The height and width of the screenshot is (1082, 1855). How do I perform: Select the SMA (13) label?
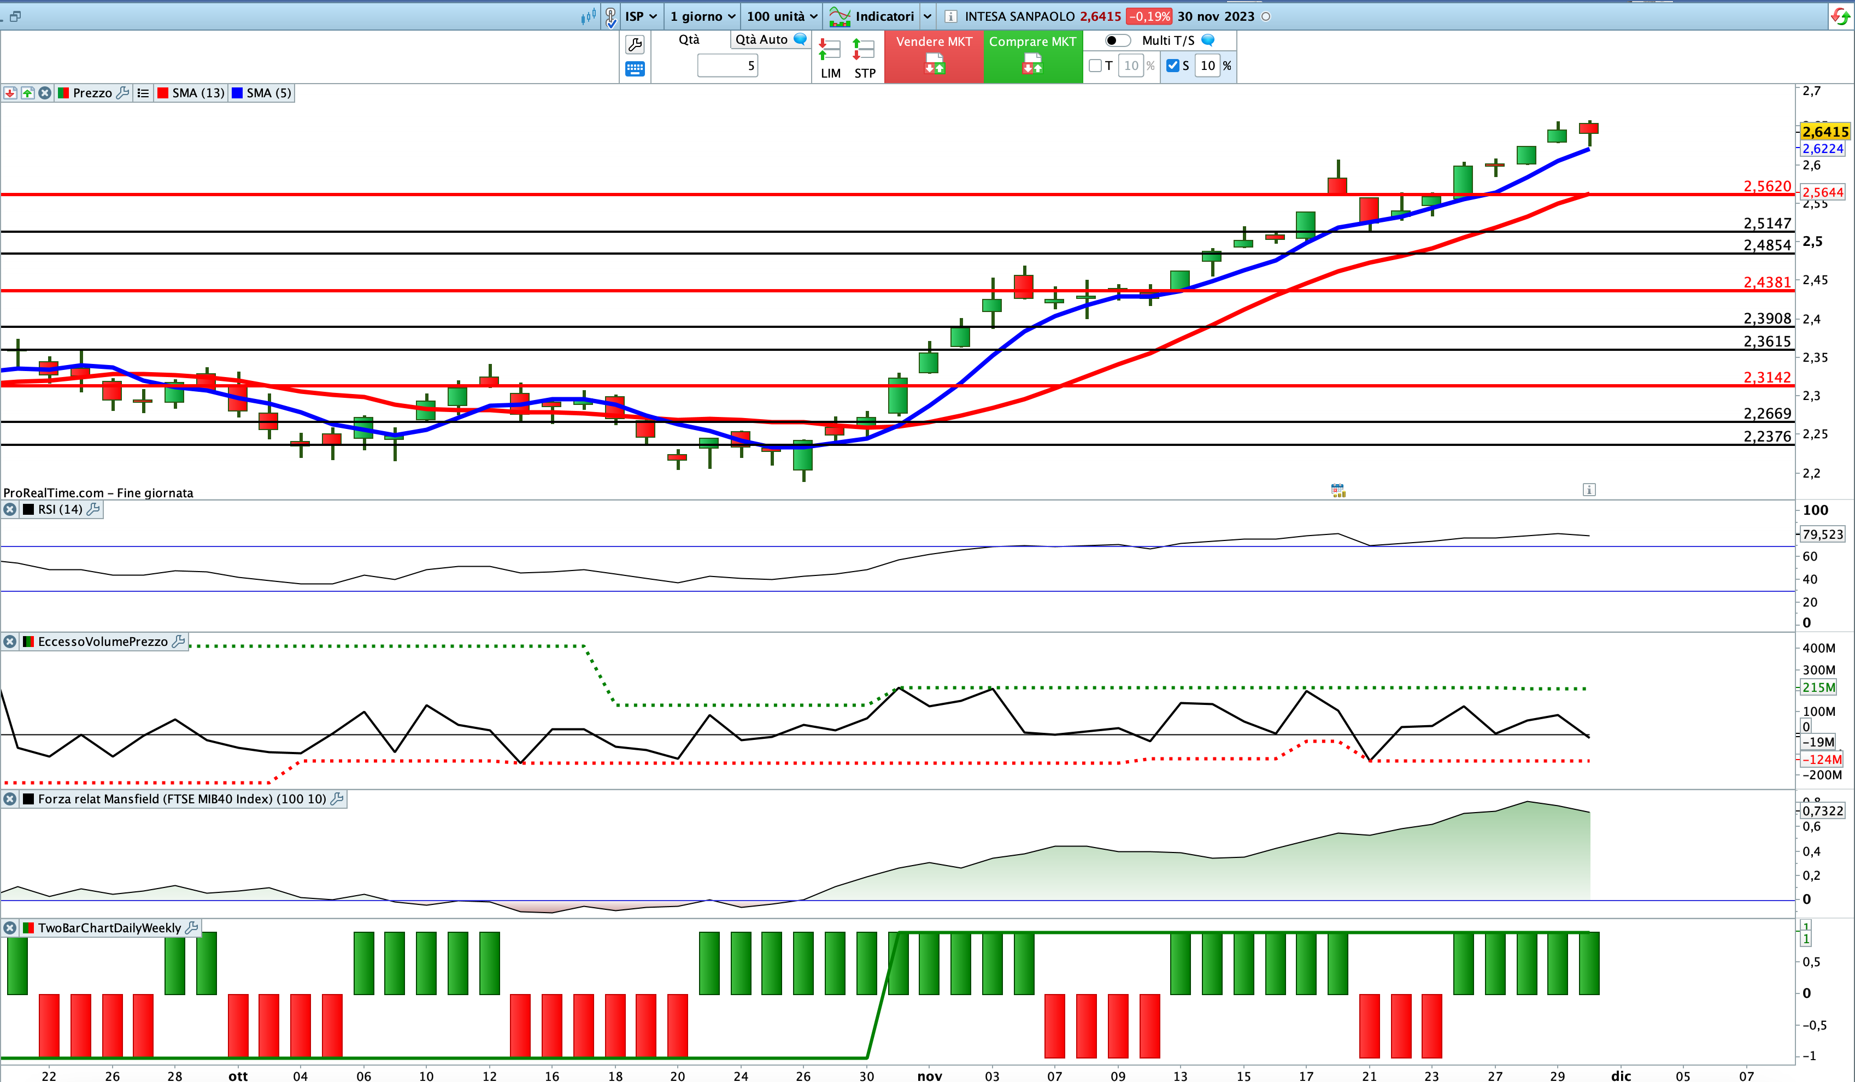198,93
